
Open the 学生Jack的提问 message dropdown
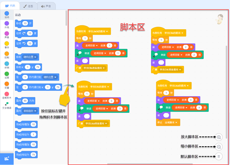click(98, 31)
